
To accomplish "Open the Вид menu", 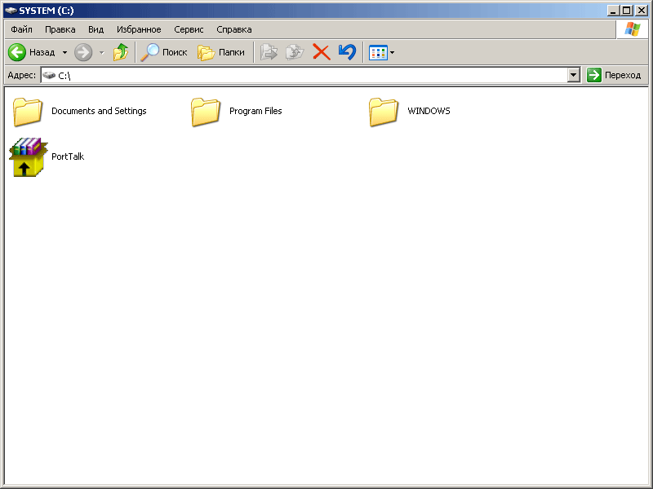I will 96,29.
